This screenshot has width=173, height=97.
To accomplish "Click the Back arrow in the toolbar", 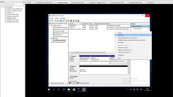I will point(50,21).
